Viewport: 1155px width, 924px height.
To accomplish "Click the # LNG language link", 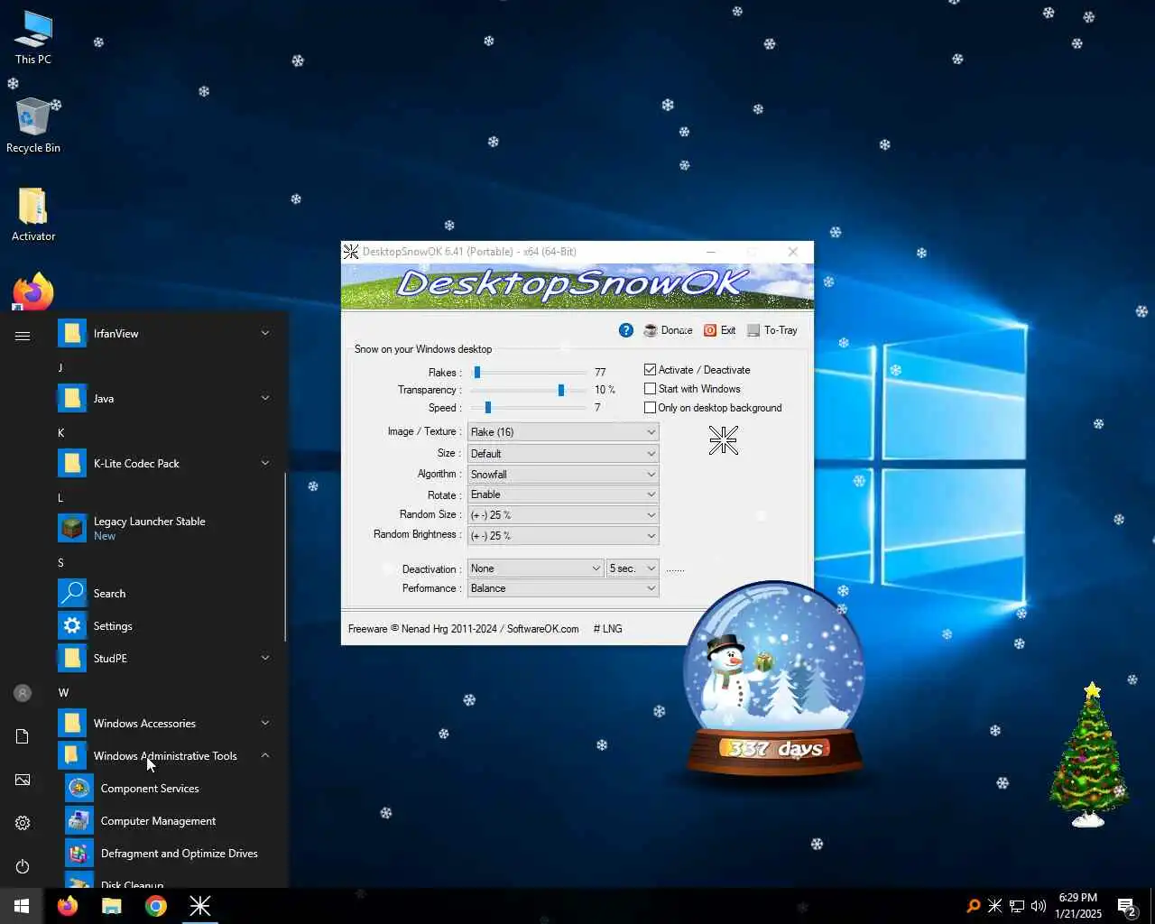I will 607,629.
